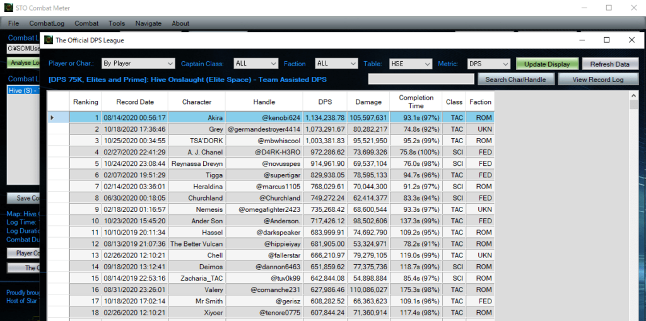646x321 pixels.
Task: Open the Metric dropdown showing DPS
Action: (488, 64)
